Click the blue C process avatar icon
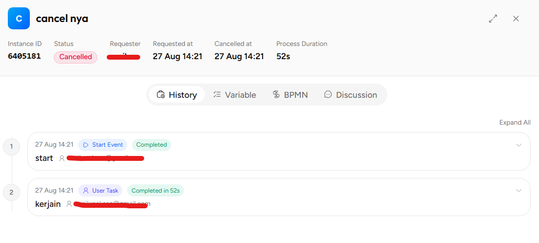The height and width of the screenshot is (243, 539). (x=19, y=19)
